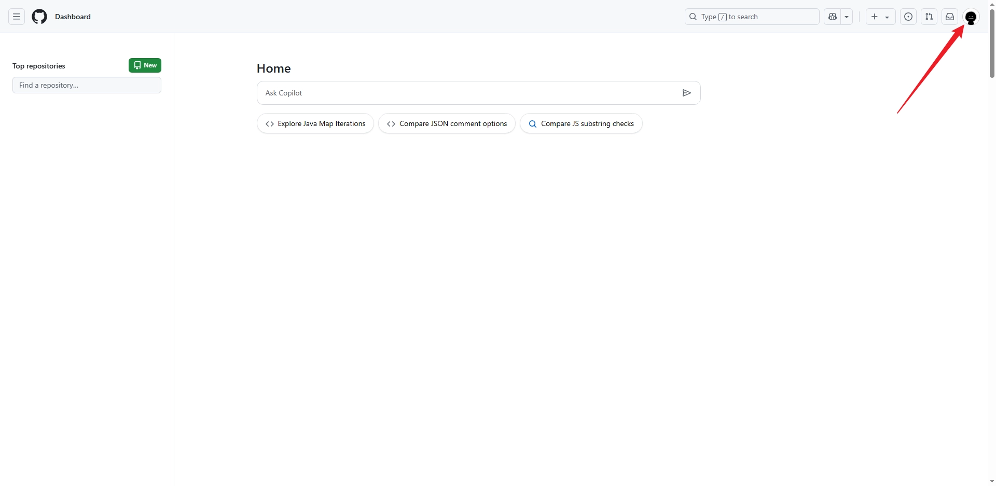The height and width of the screenshot is (486, 996).
Task: Click the Top repositories heading
Action: (x=39, y=66)
